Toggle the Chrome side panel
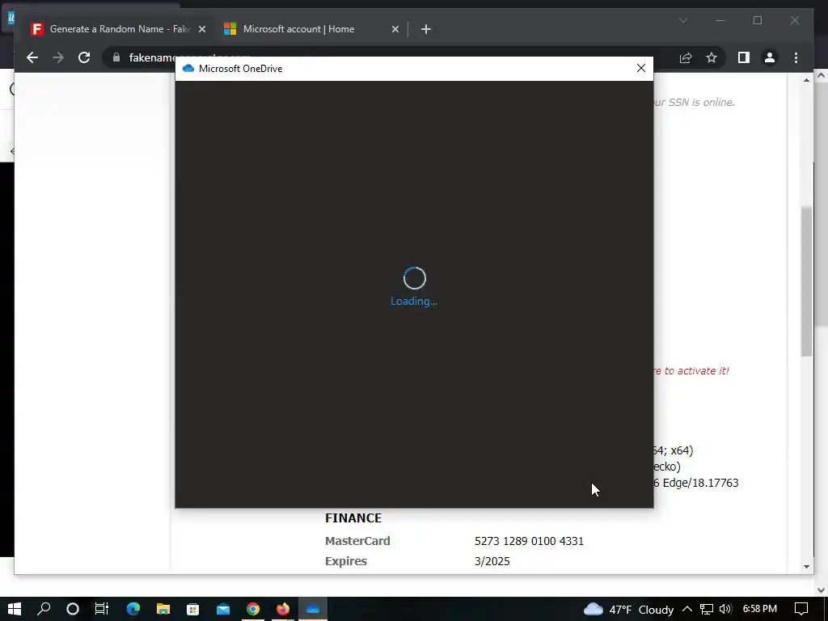 tap(744, 57)
